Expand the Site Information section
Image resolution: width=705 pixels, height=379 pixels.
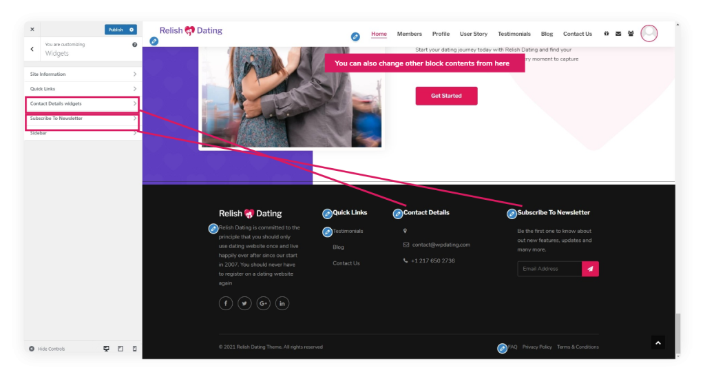tap(83, 74)
